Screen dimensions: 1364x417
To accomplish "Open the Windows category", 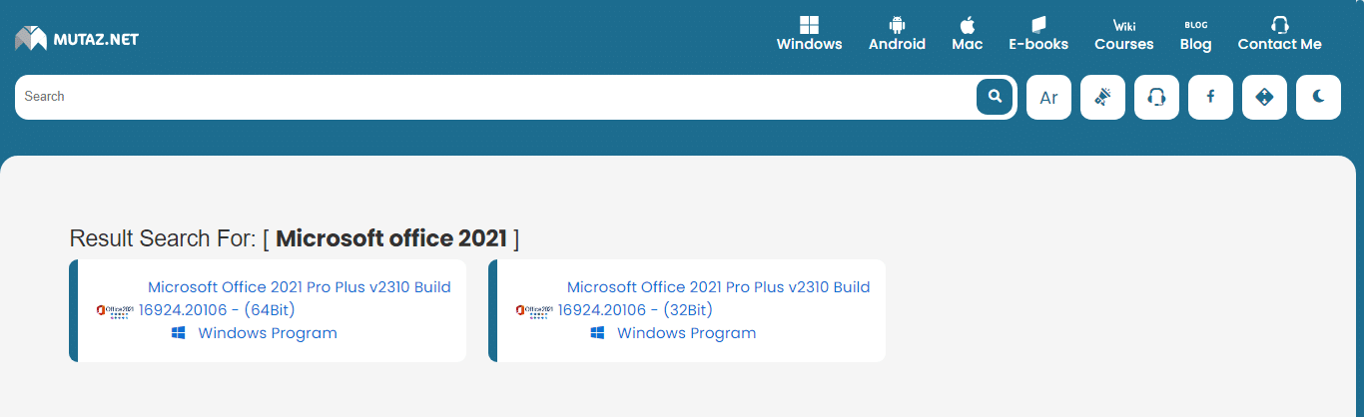I will coord(809,34).
